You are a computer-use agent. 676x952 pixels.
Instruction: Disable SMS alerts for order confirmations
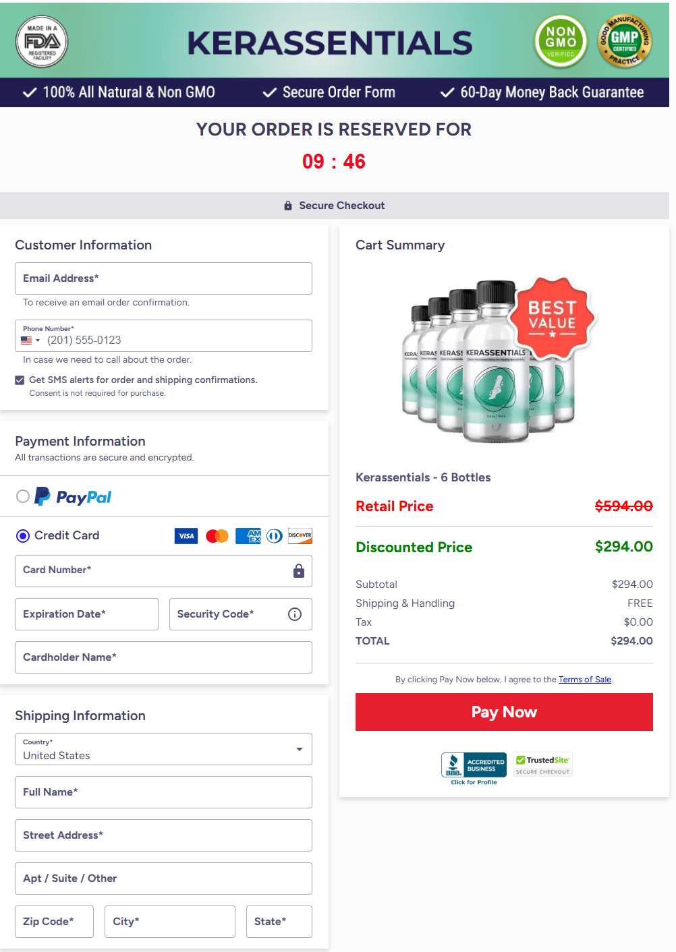[x=20, y=380]
